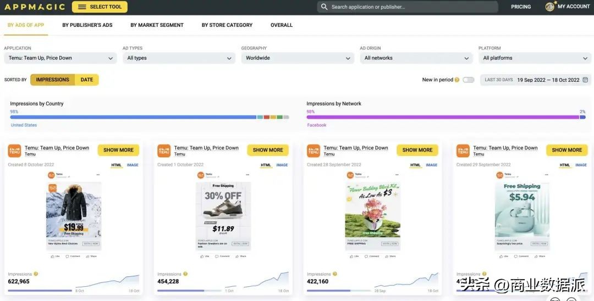Screen dimensions: 594x301
Task: Click the New in period help icon
Action: [x=457, y=80]
